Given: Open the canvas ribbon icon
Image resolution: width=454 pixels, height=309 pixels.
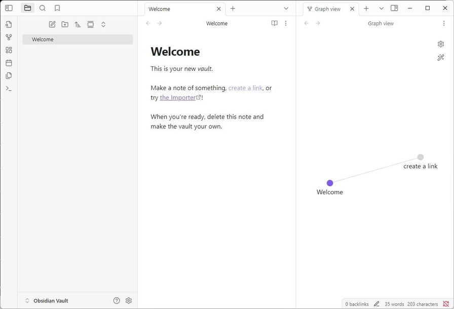Looking at the screenshot, I should pyautogui.click(x=9, y=50).
